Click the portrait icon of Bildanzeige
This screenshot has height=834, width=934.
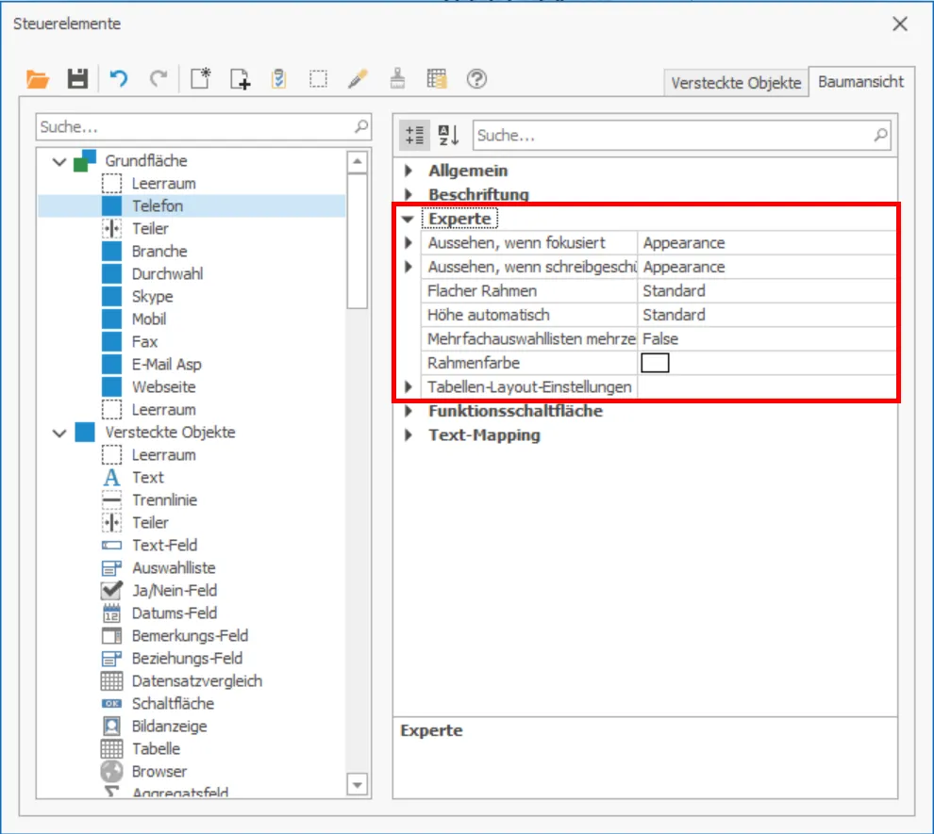pyautogui.click(x=111, y=726)
